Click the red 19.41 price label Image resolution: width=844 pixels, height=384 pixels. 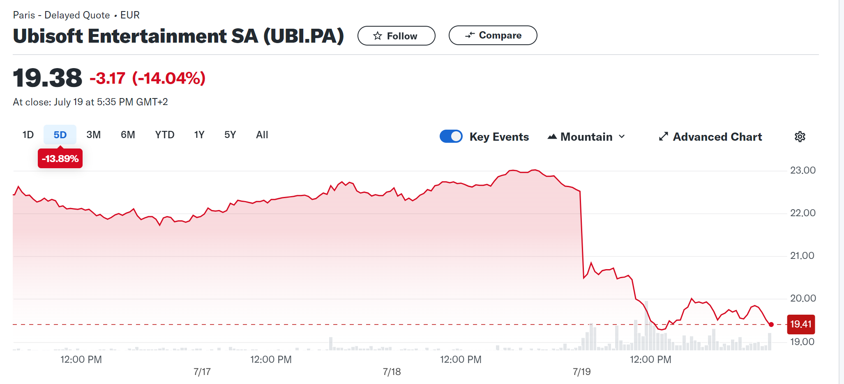[x=800, y=325]
